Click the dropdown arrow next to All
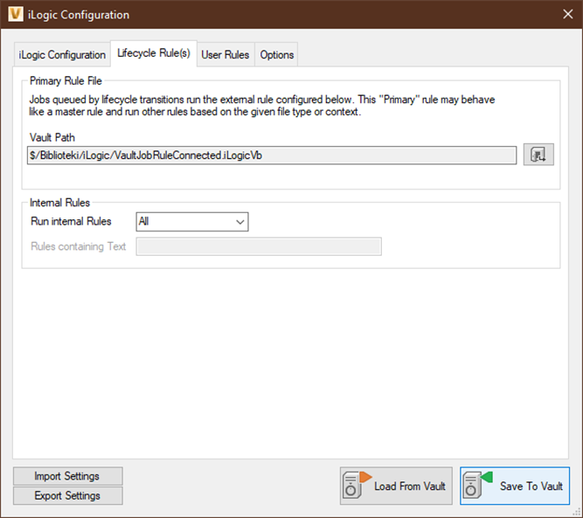Screen dimensions: 583x518 click(239, 222)
